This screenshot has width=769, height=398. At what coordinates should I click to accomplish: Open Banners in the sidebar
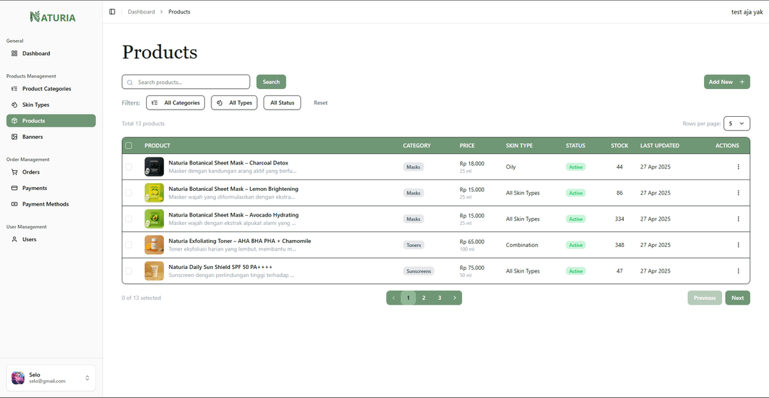51,137
